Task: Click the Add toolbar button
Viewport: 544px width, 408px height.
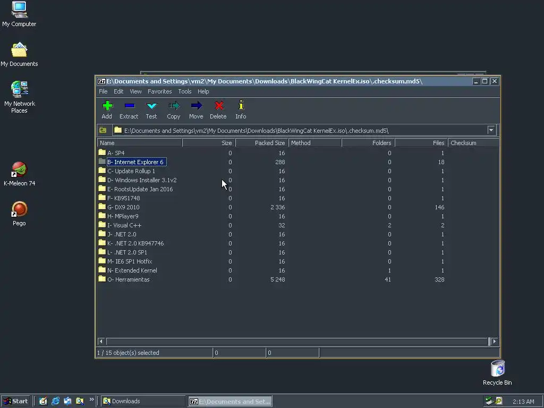Action: (107, 109)
